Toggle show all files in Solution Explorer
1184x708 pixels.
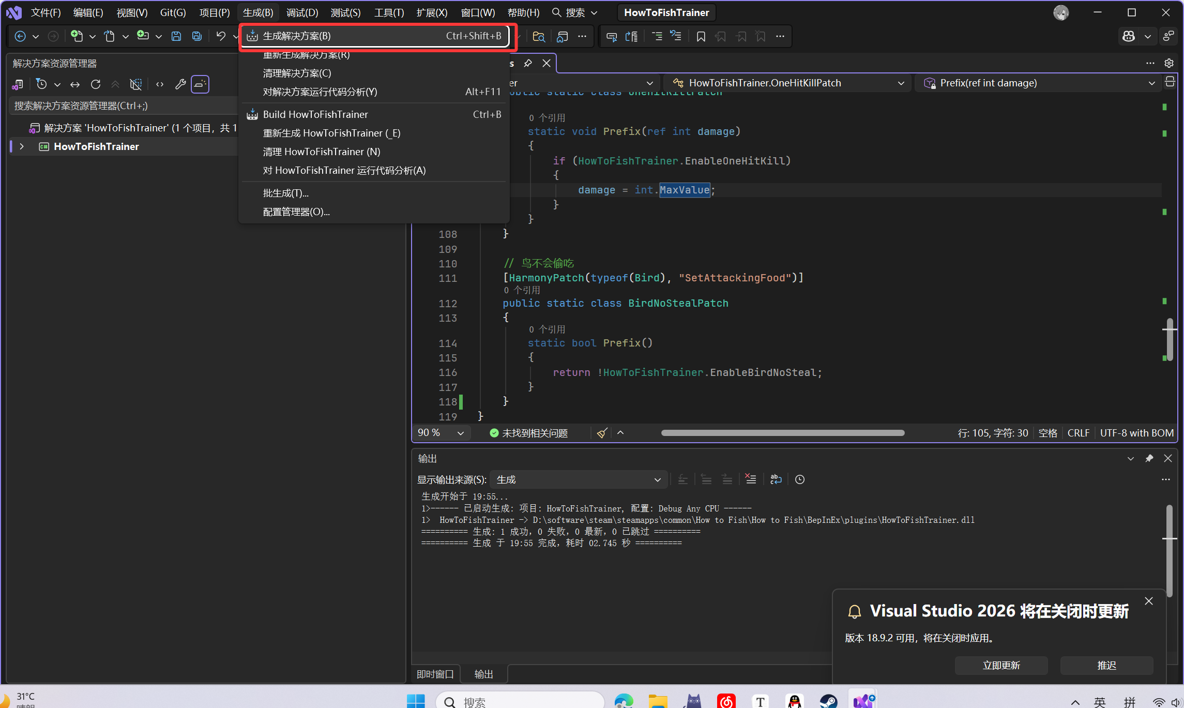pyautogui.click(x=136, y=84)
